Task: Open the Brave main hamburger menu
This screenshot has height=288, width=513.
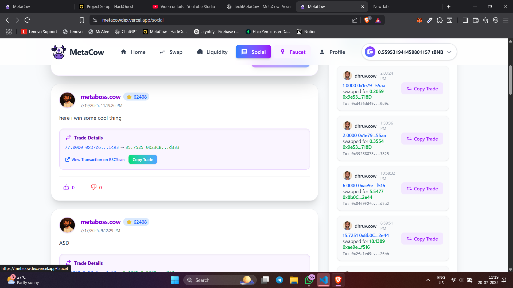Action: pos(506,20)
